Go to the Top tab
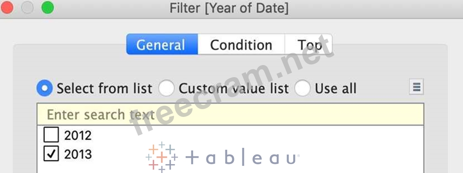 [x=309, y=45]
